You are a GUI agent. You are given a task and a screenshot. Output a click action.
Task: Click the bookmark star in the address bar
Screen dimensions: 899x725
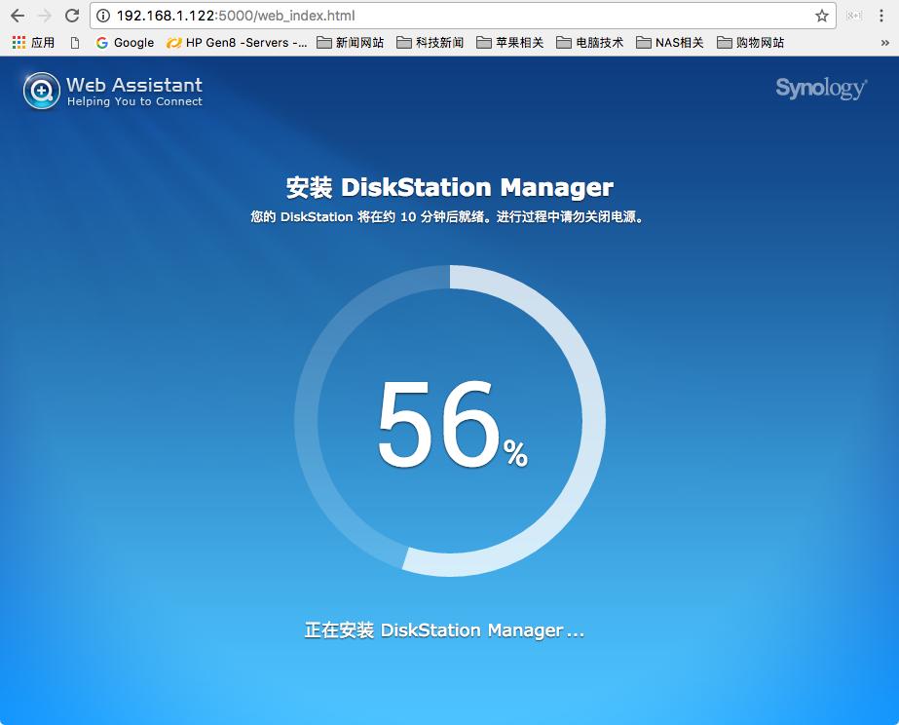tap(823, 16)
